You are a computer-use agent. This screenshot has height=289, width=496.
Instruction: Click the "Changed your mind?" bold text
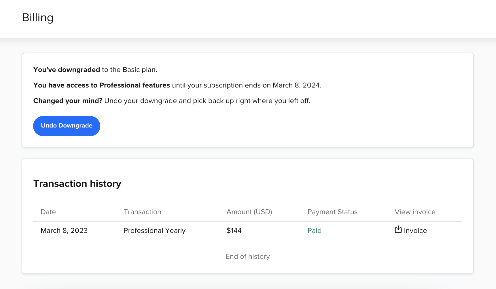point(68,101)
